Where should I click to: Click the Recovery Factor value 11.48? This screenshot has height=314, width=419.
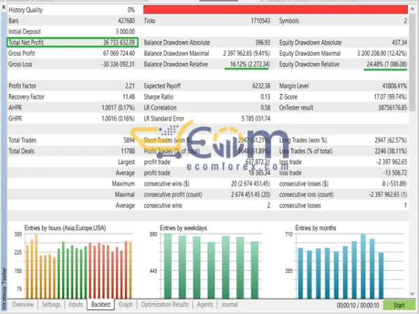[128, 97]
